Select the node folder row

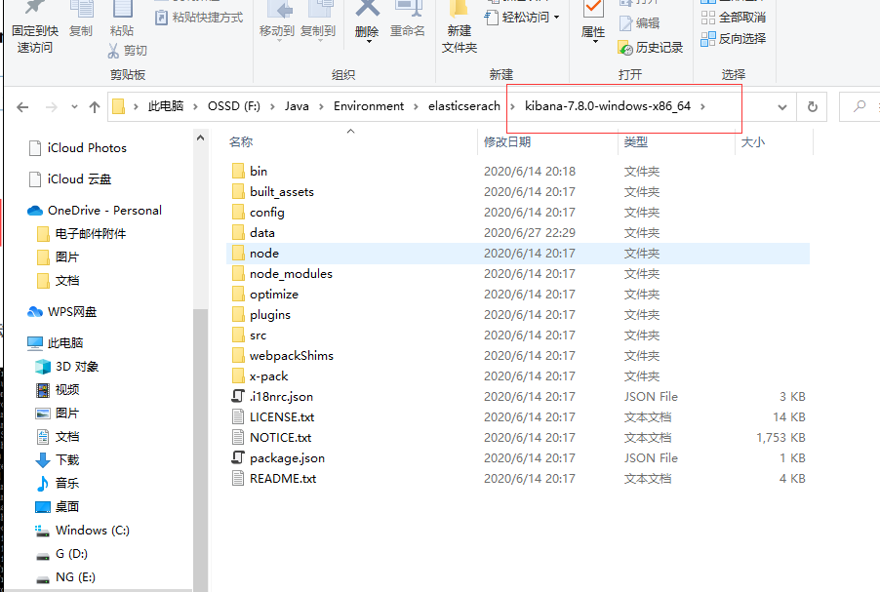pyautogui.click(x=517, y=253)
